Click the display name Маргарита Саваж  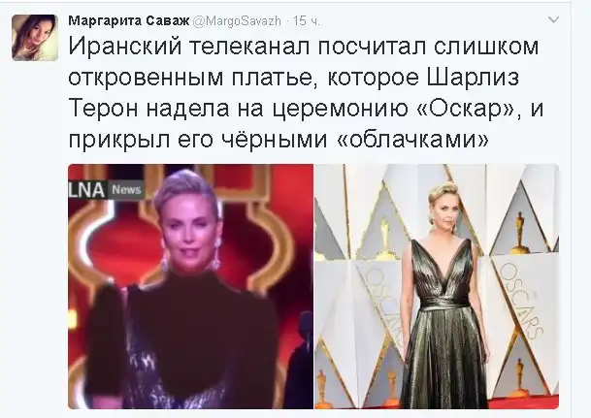tap(129, 21)
